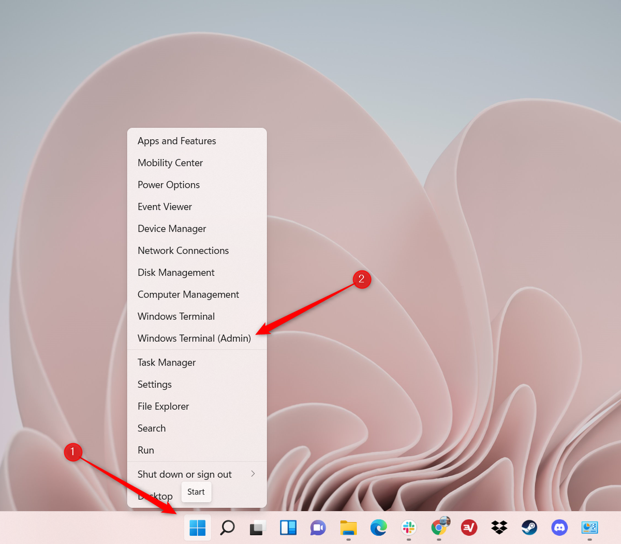Image resolution: width=621 pixels, height=544 pixels.
Task: Expand the Shut down or sign out submenu arrow
Action: [253, 474]
